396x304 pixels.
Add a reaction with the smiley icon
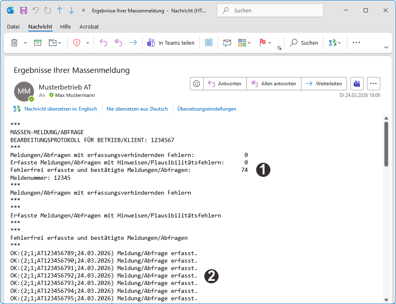click(196, 83)
